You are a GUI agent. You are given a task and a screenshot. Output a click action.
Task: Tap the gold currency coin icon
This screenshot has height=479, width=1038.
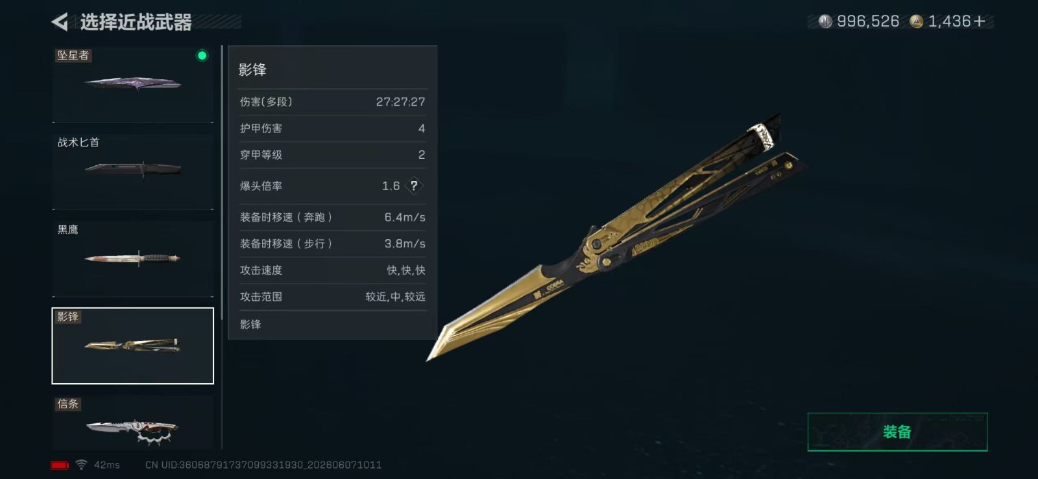tap(916, 21)
